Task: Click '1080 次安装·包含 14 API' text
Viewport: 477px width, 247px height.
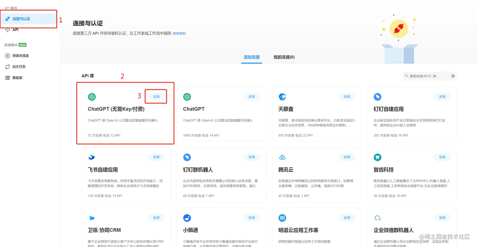Action: pos(201,135)
